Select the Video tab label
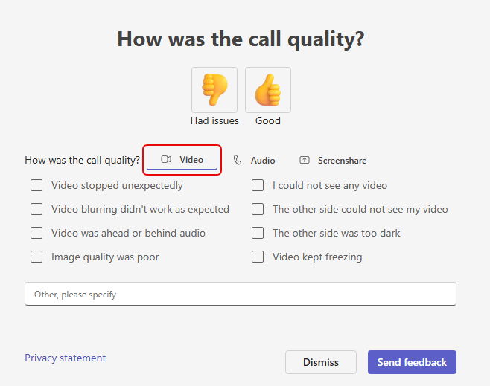 (191, 160)
